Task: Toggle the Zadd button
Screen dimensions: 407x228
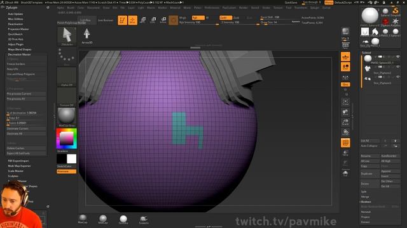Action: pyautogui.click(x=226, y=18)
